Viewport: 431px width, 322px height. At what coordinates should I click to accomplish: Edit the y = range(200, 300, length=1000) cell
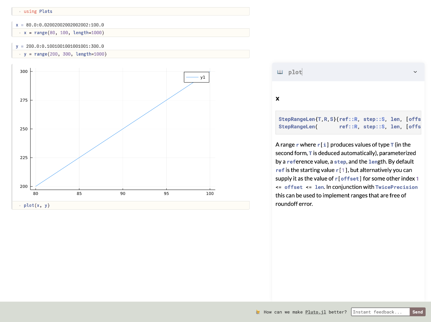click(x=131, y=54)
